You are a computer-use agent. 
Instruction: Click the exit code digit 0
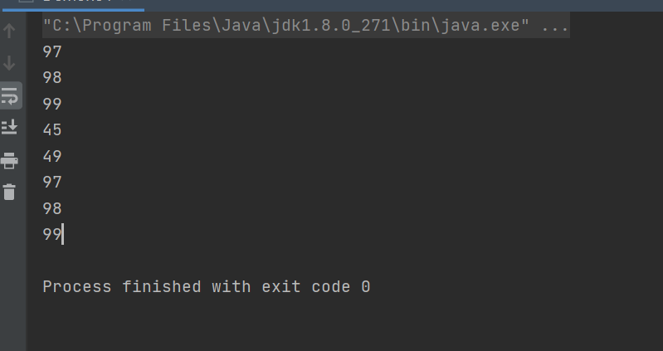366,287
